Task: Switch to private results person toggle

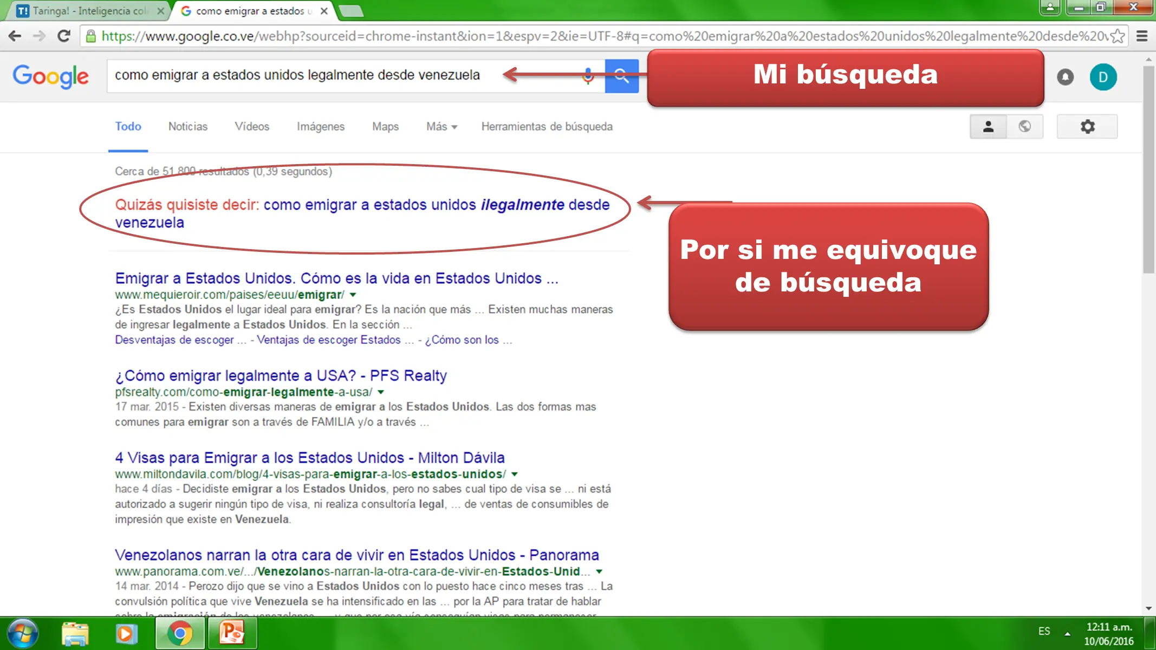Action: 988,126
